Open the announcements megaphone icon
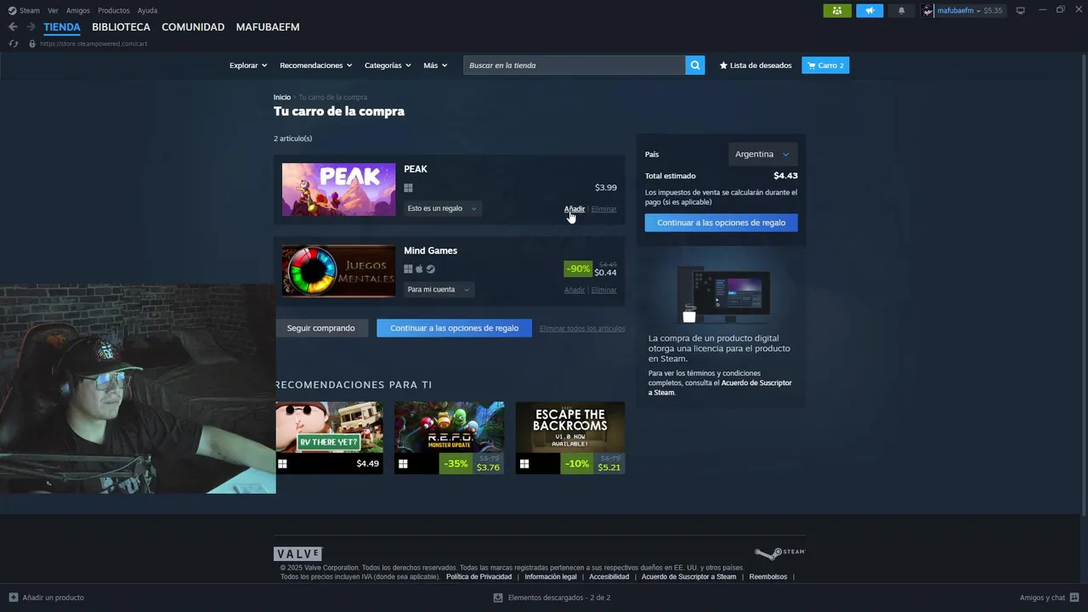The image size is (1088, 612). click(x=870, y=10)
